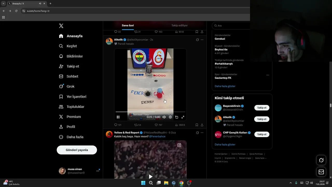Enter video fullscreen mode

(x=183, y=117)
